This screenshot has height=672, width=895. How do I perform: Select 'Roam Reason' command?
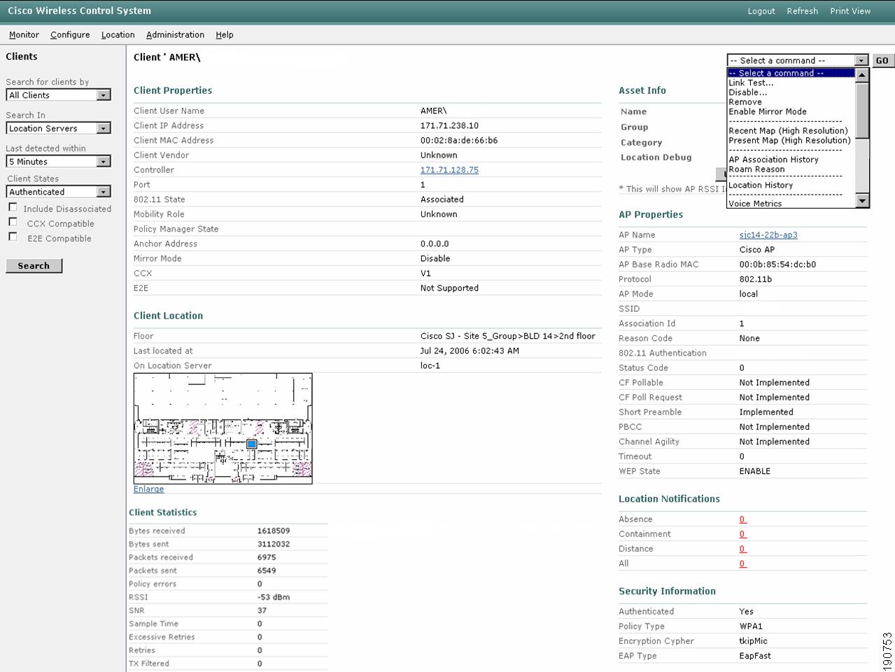pyautogui.click(x=756, y=169)
